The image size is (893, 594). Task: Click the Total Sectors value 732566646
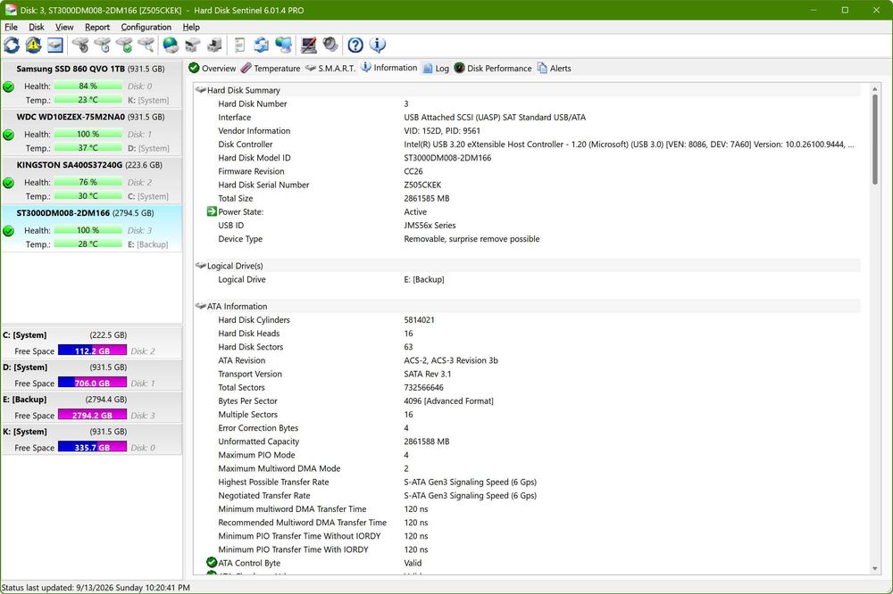[x=423, y=387]
